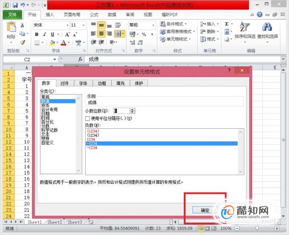
Task: Click the AutoSum sigma icon
Action: tap(227, 24)
